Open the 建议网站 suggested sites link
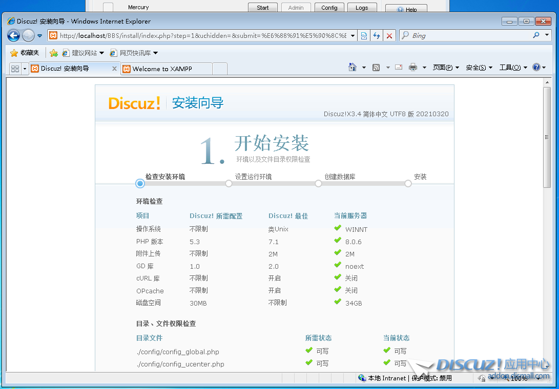Image resolution: width=559 pixels, height=389 pixels. (83, 53)
